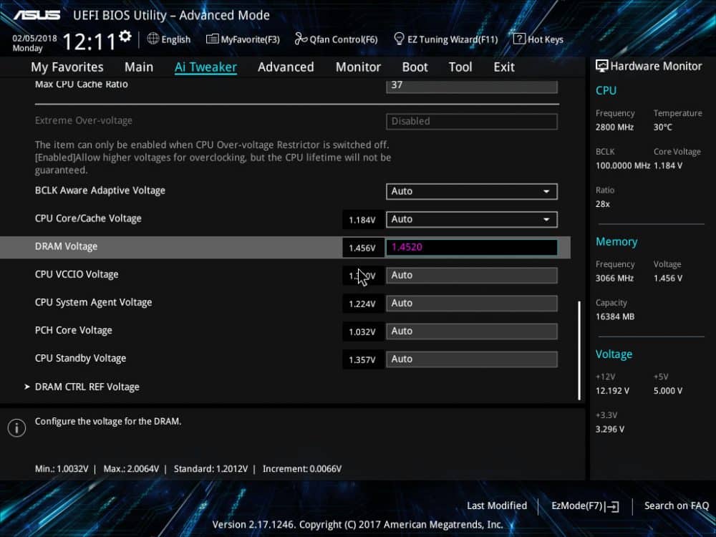Click the CPU VCCIO Voltage field
The image size is (716, 537).
click(x=472, y=276)
